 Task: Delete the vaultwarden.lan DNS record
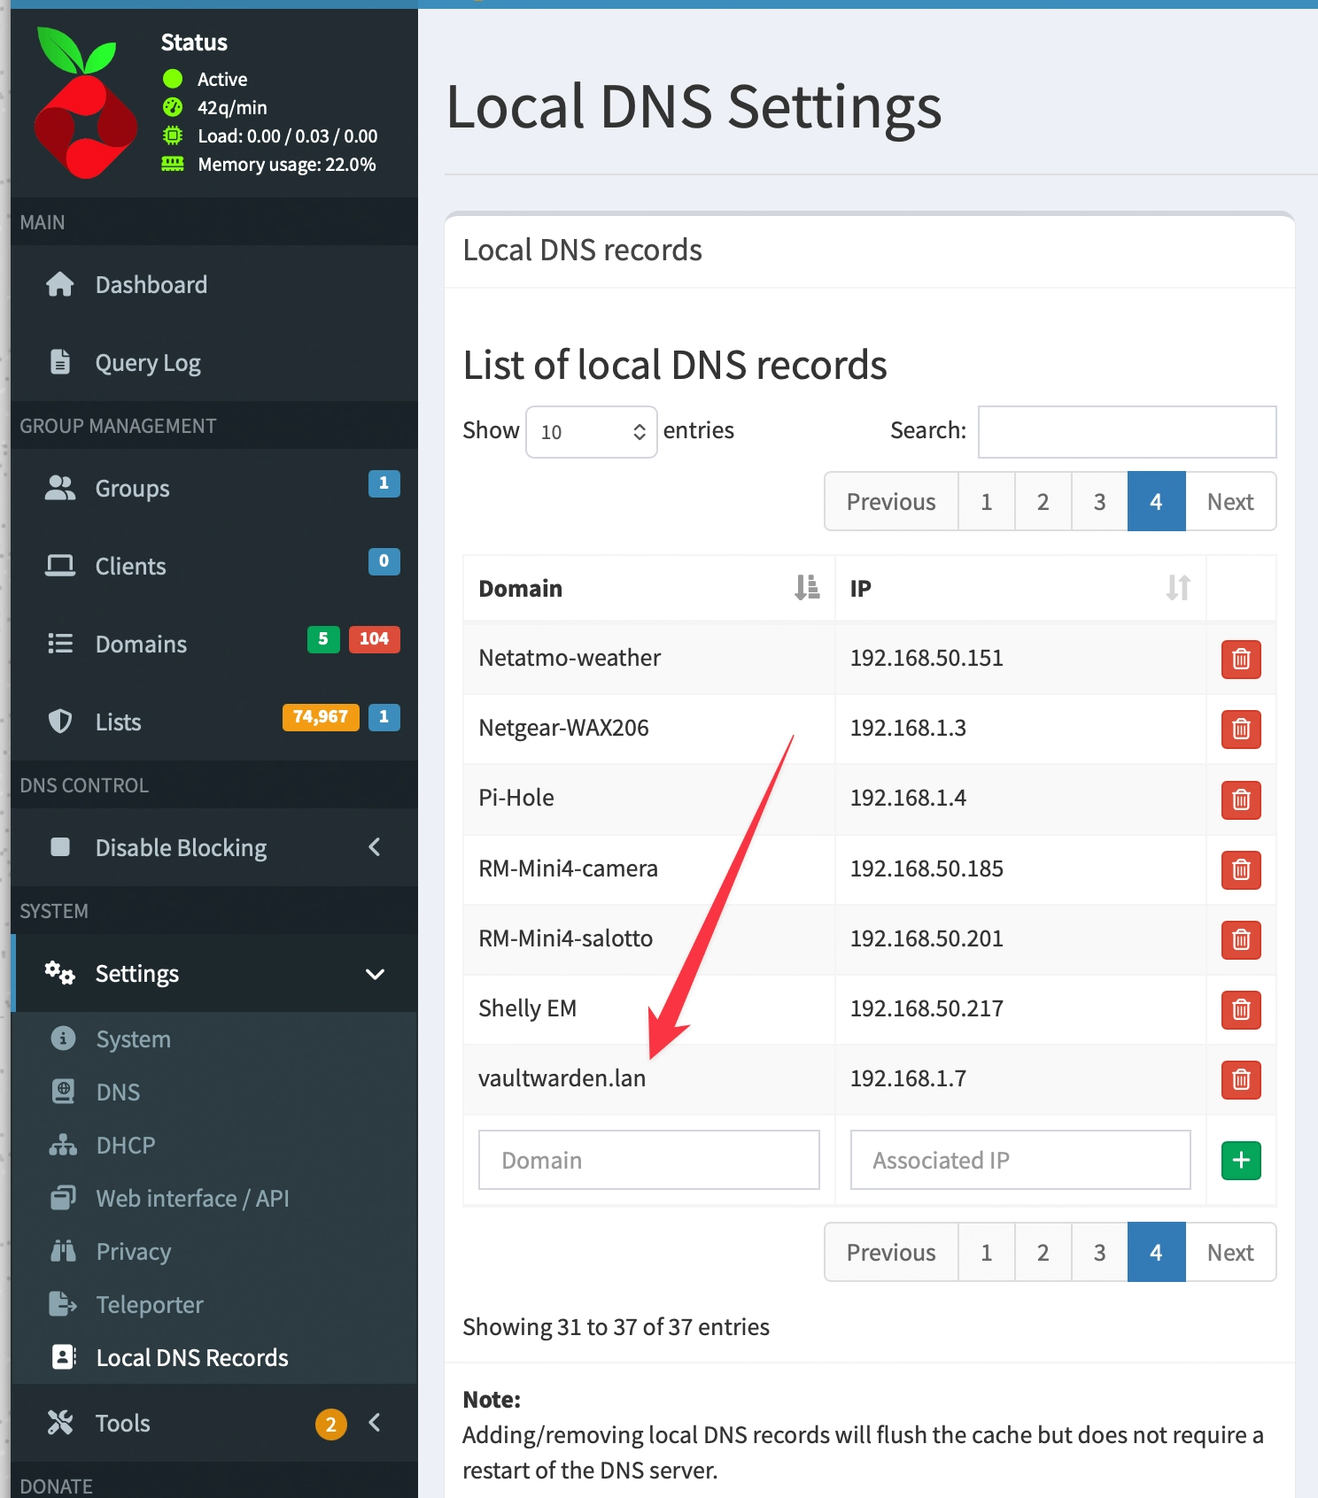click(1241, 1079)
